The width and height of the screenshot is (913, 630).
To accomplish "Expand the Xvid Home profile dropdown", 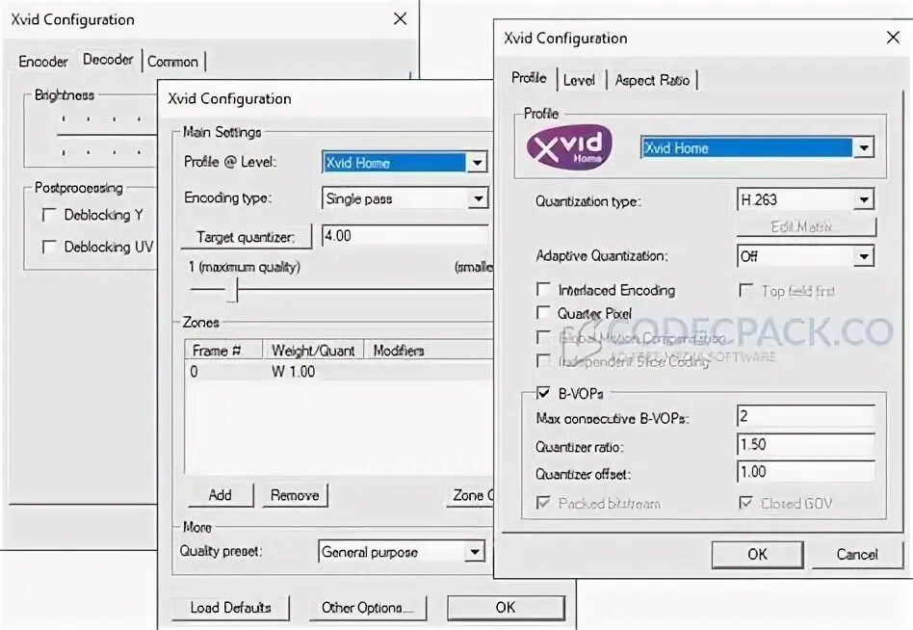I will [x=864, y=147].
